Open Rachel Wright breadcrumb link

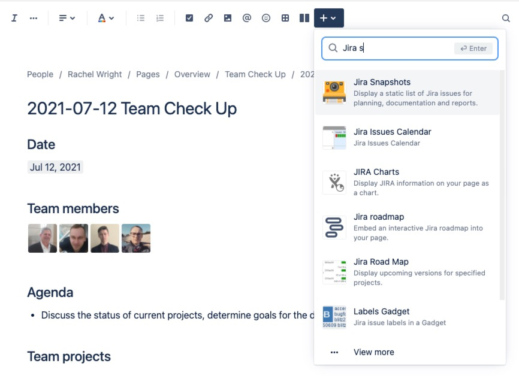(x=95, y=74)
